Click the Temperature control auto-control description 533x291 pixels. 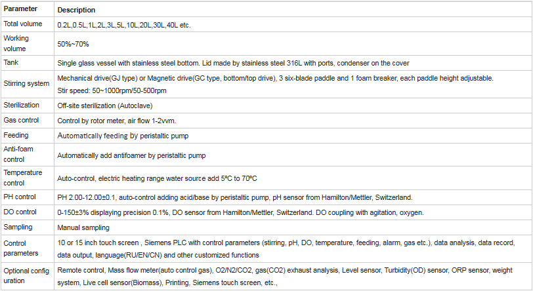tap(156, 178)
